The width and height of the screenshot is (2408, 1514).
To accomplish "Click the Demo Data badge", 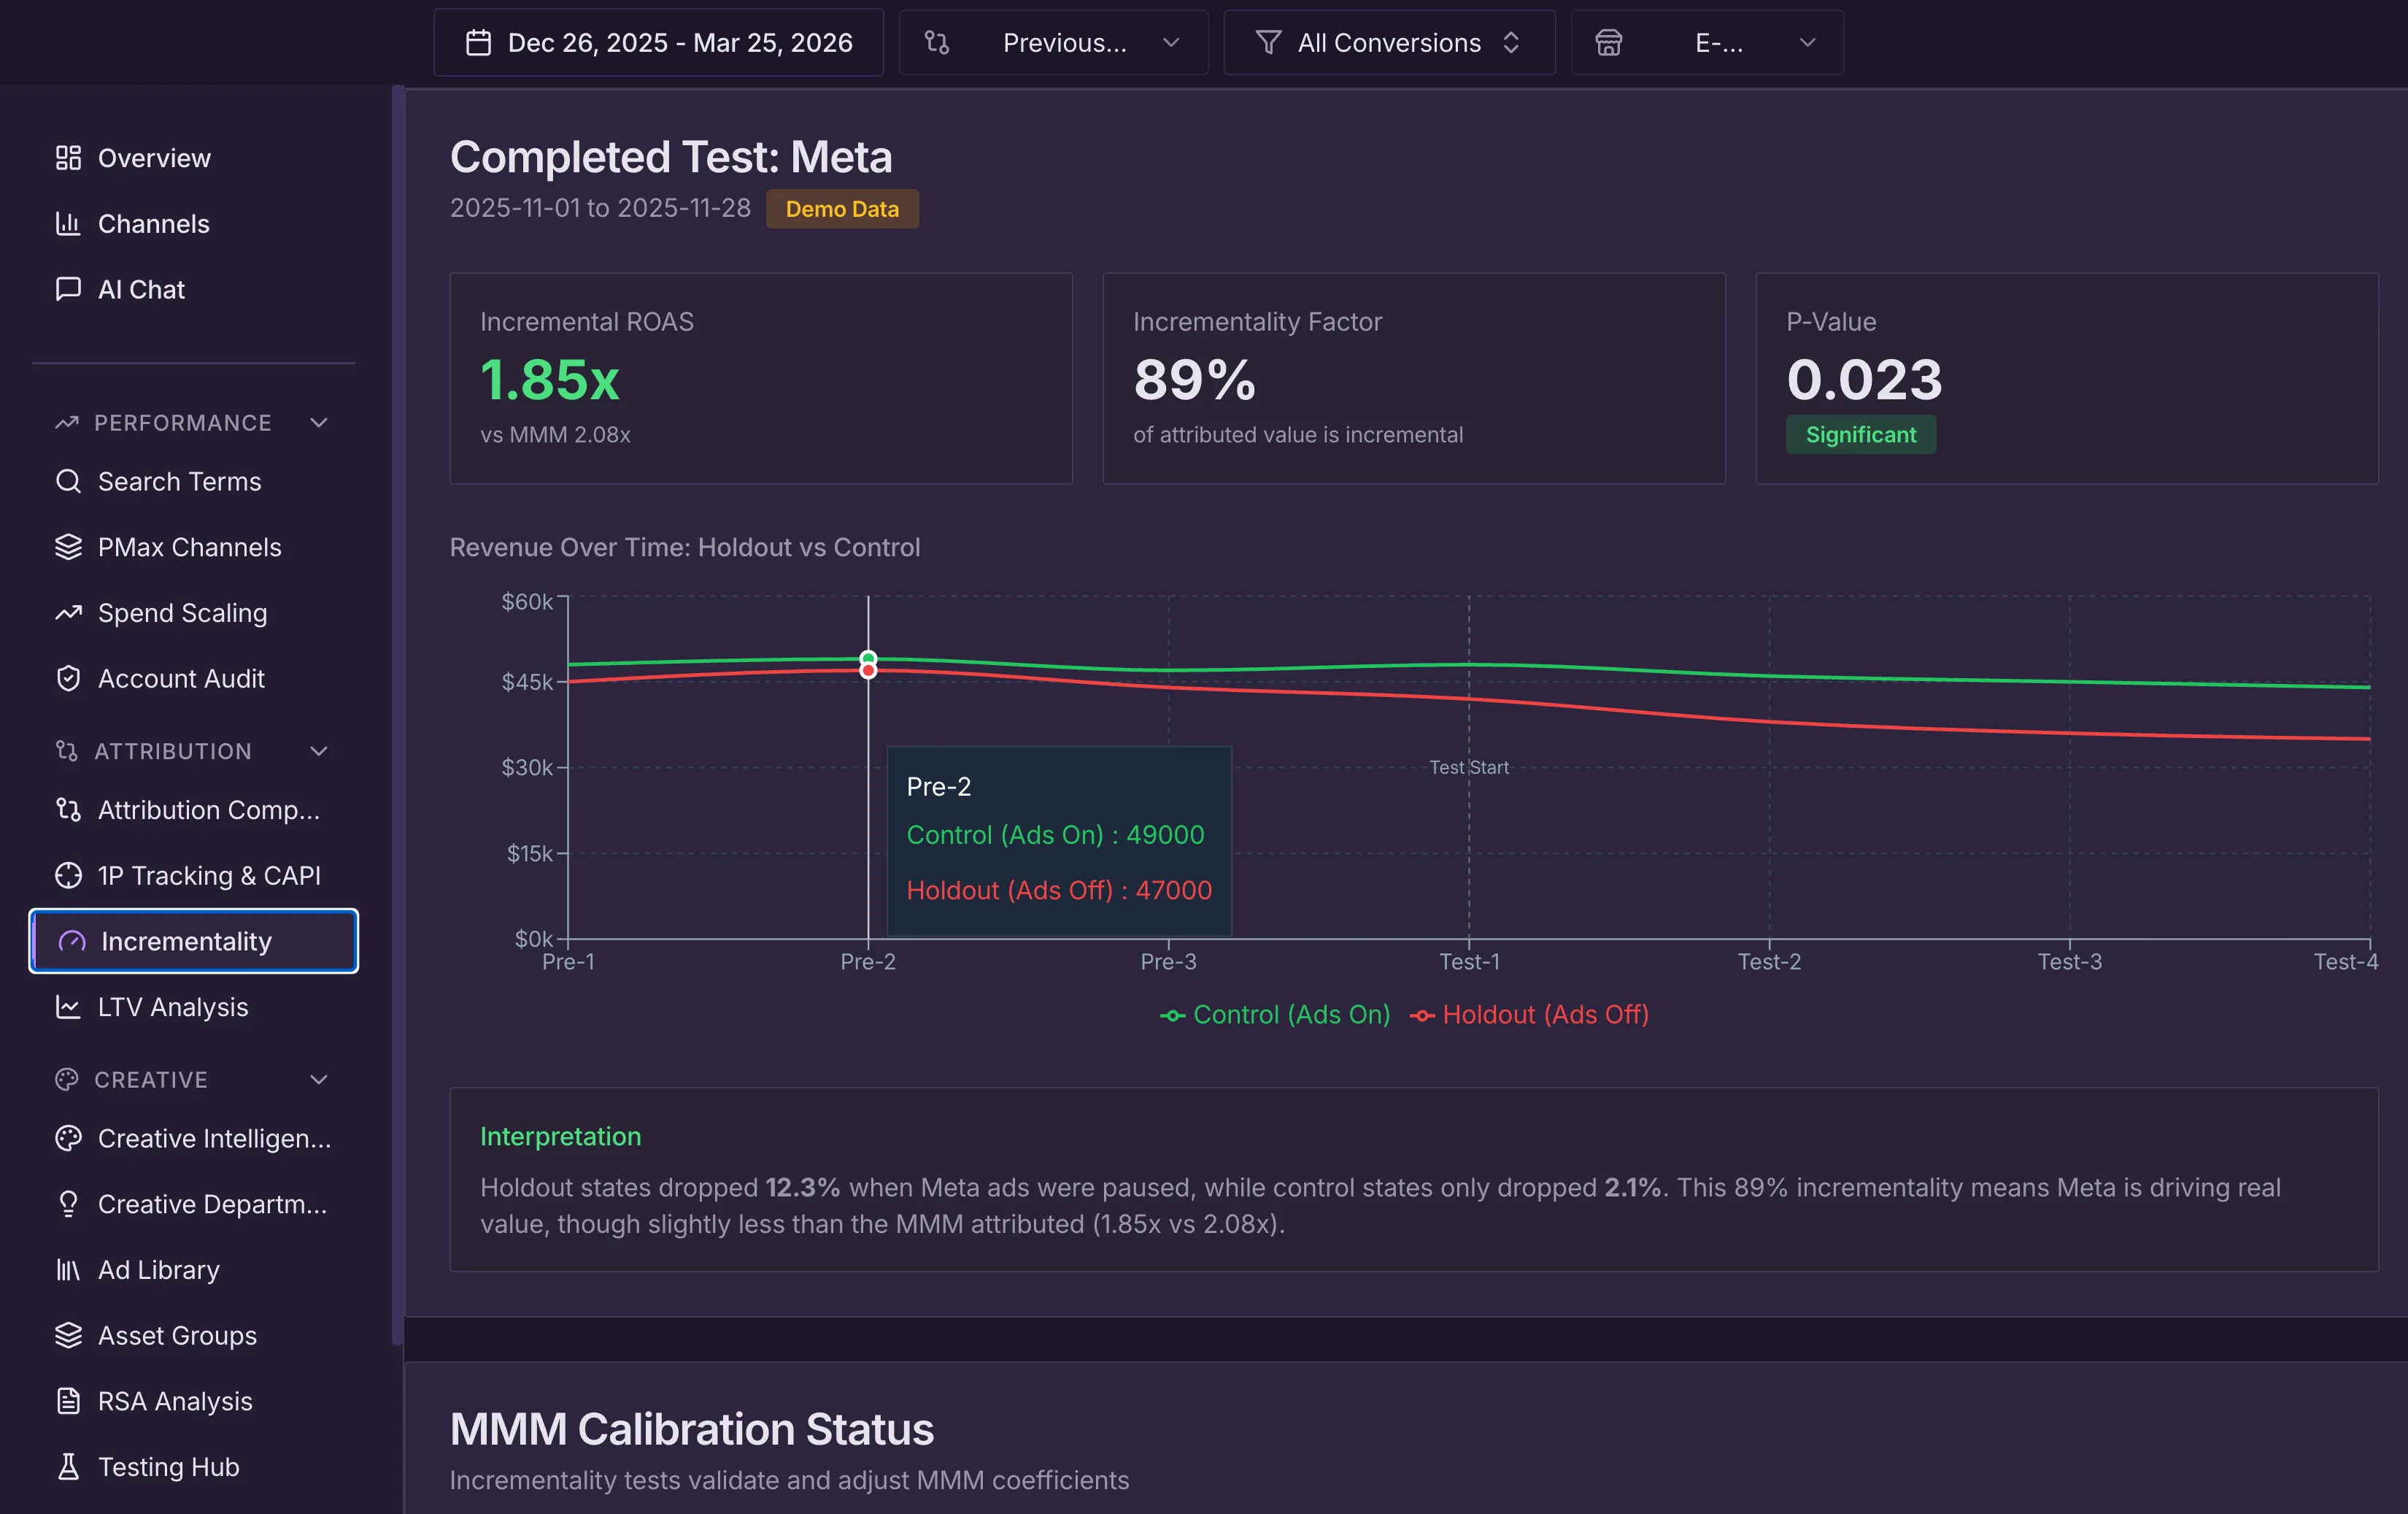I will click(842, 209).
